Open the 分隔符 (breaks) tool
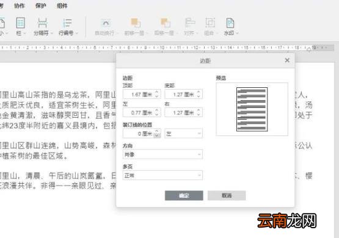The height and width of the screenshot is (238, 339). (x=43, y=26)
